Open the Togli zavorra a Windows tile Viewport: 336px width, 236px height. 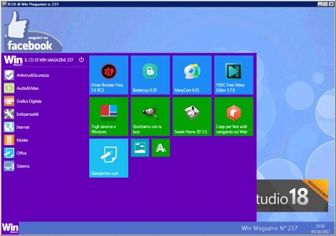109,116
